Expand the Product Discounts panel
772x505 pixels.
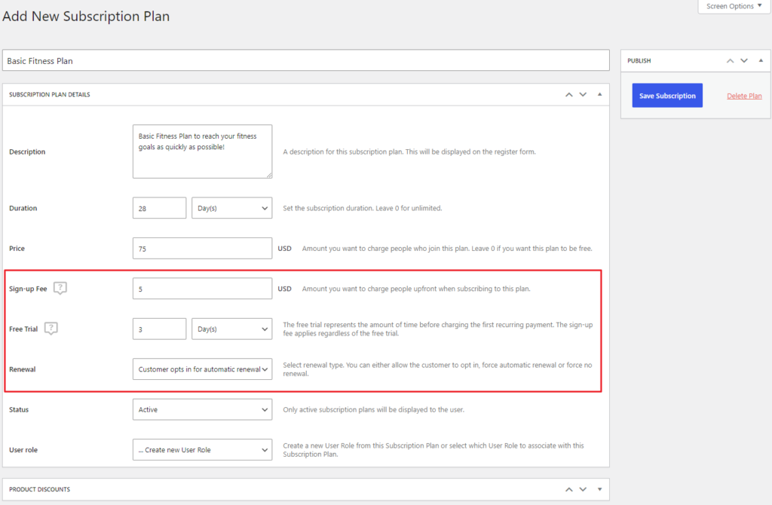pyautogui.click(x=599, y=490)
